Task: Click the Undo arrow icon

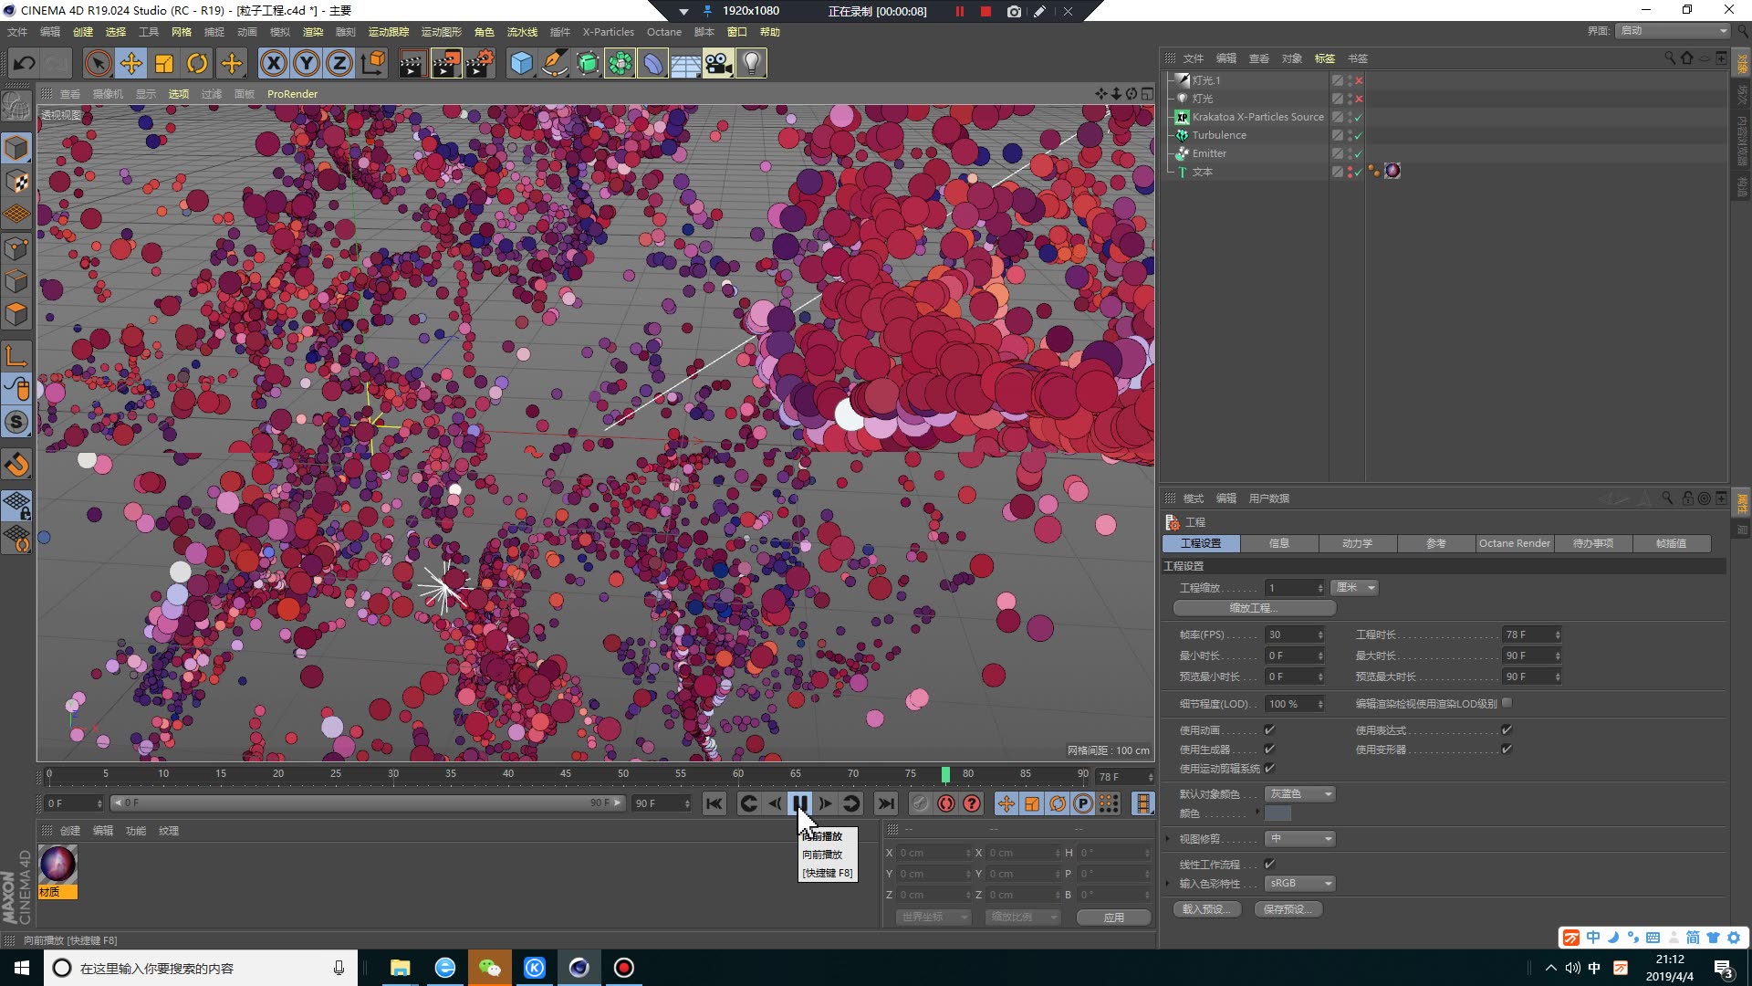Action: click(x=25, y=63)
